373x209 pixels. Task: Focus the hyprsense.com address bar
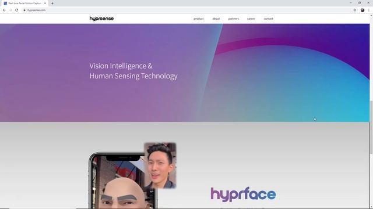coord(188,10)
